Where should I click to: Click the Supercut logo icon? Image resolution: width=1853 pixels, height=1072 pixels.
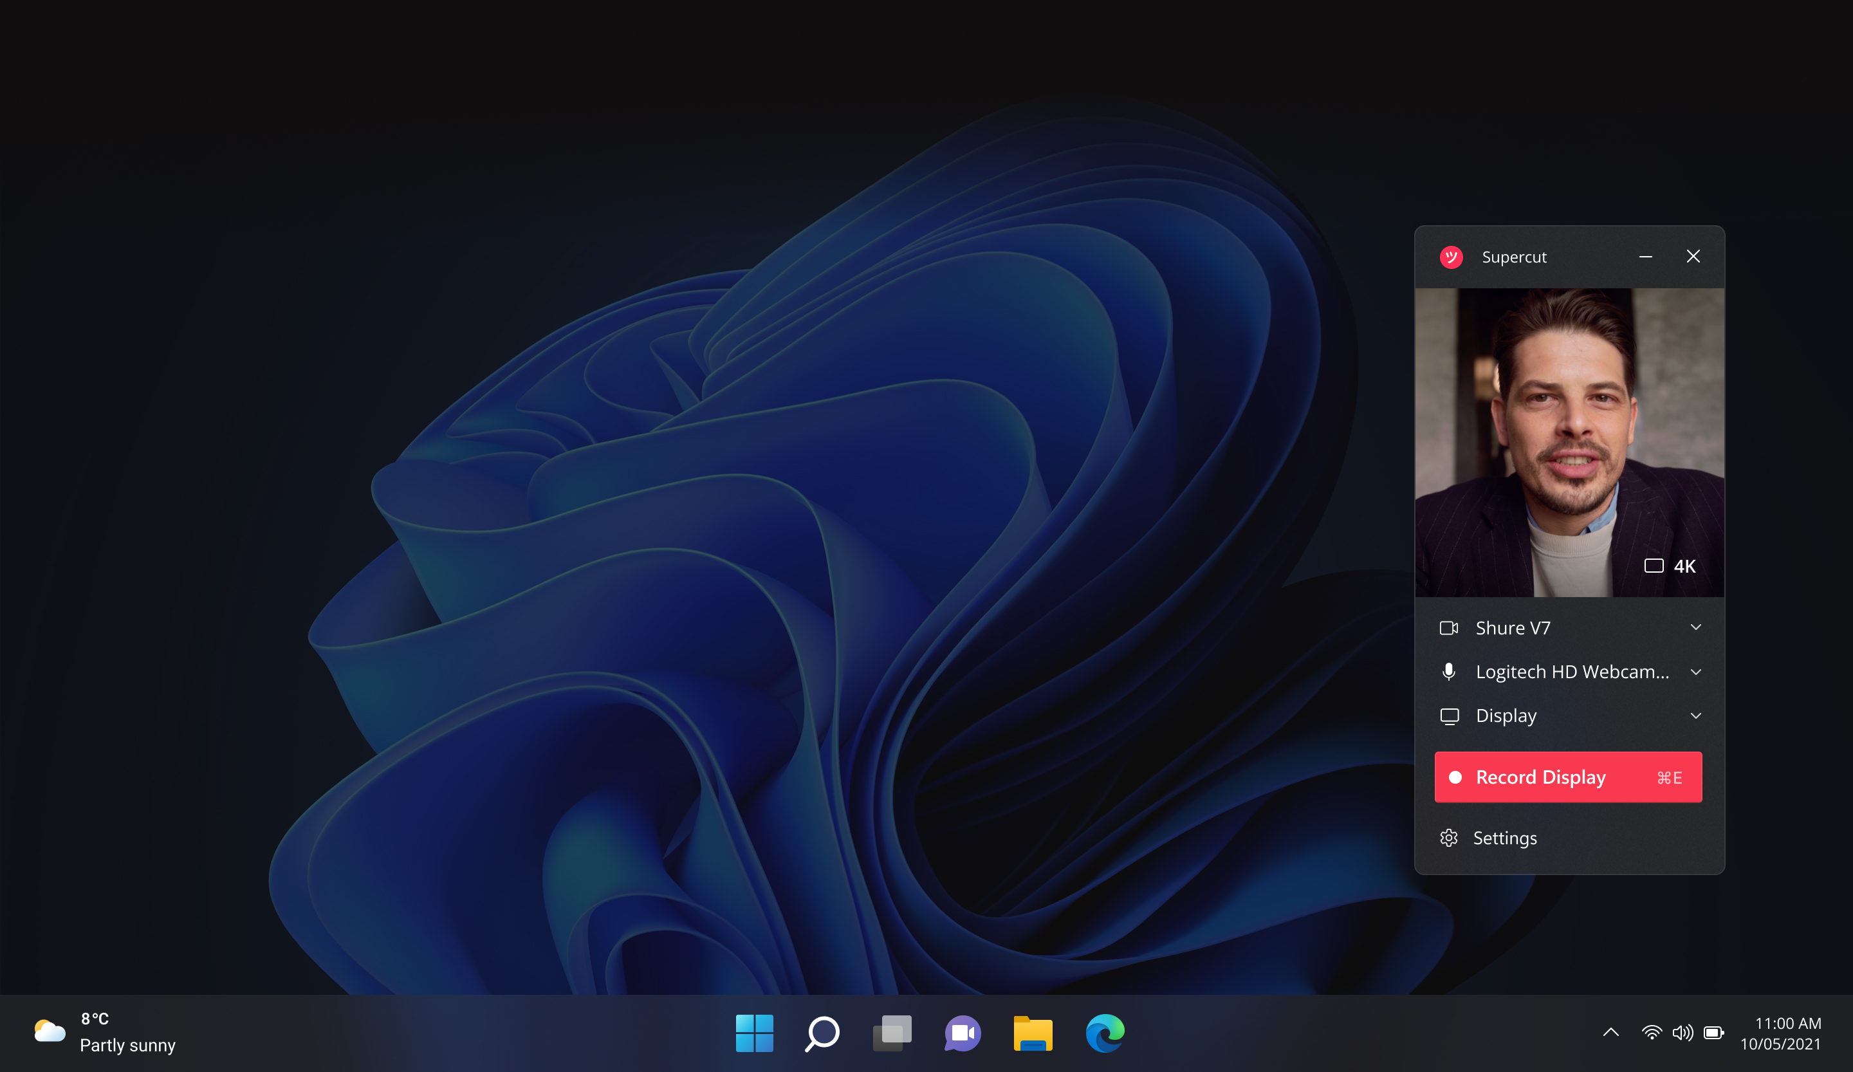[1451, 257]
